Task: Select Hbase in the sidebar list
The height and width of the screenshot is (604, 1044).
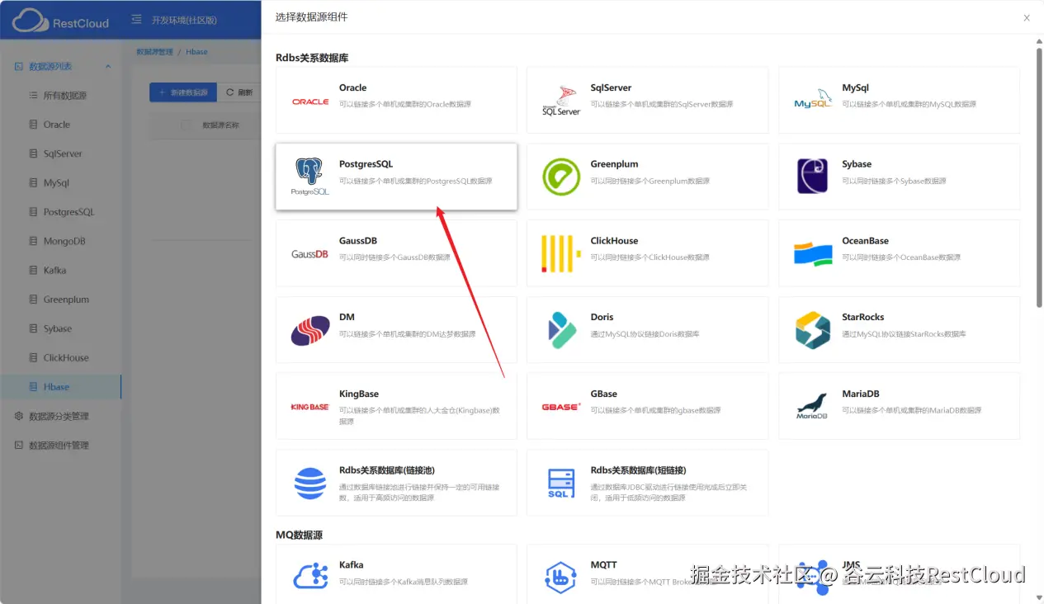Action: coord(61,387)
